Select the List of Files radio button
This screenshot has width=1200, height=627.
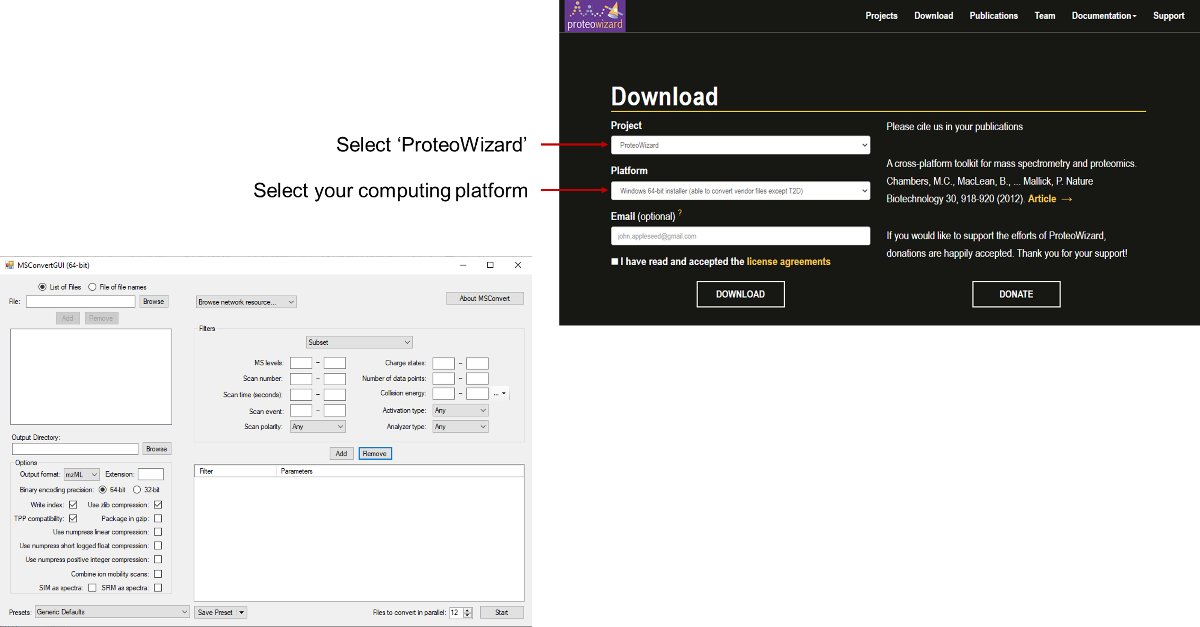43,287
